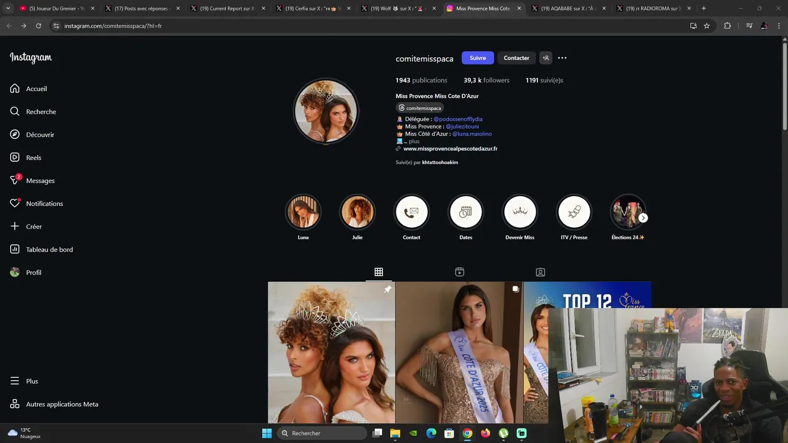Click the Chrome address bar
788x443 pixels.
(369, 26)
